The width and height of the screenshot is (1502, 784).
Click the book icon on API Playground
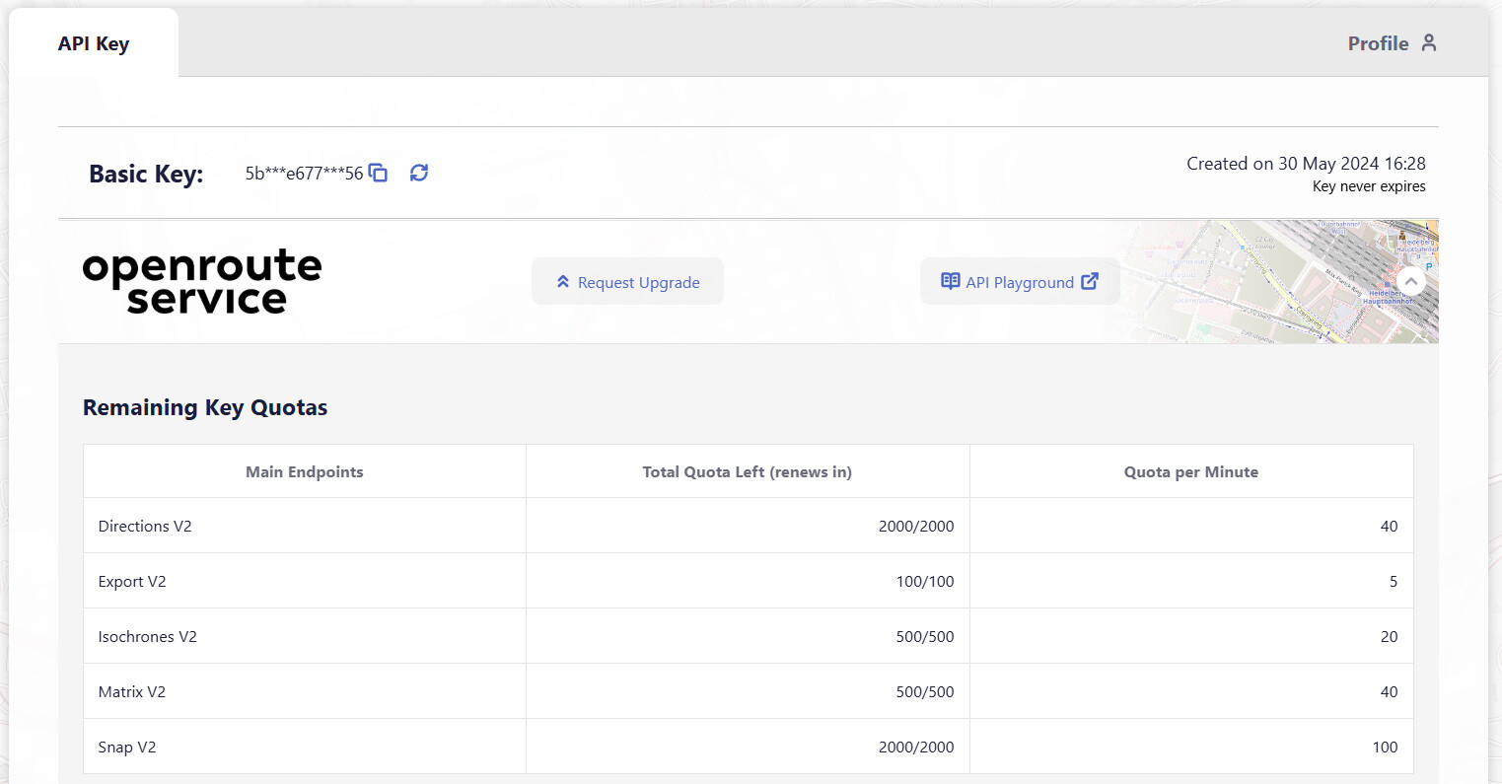[950, 281]
